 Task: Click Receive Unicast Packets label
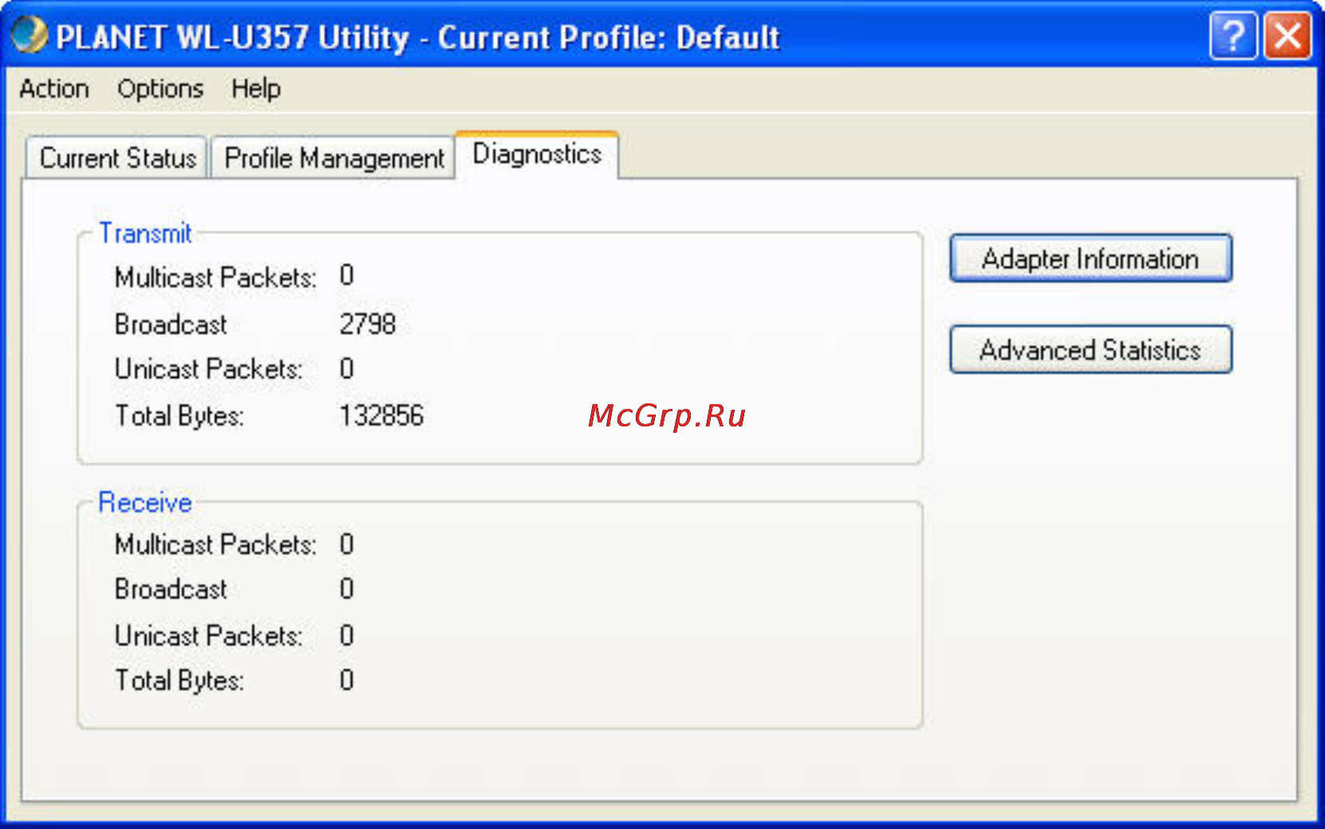click(x=209, y=635)
